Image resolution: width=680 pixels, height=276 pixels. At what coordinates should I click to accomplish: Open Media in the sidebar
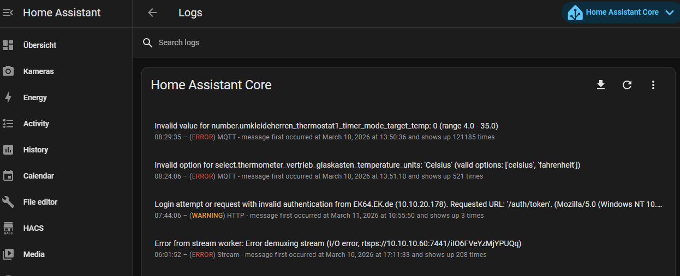[x=34, y=254]
